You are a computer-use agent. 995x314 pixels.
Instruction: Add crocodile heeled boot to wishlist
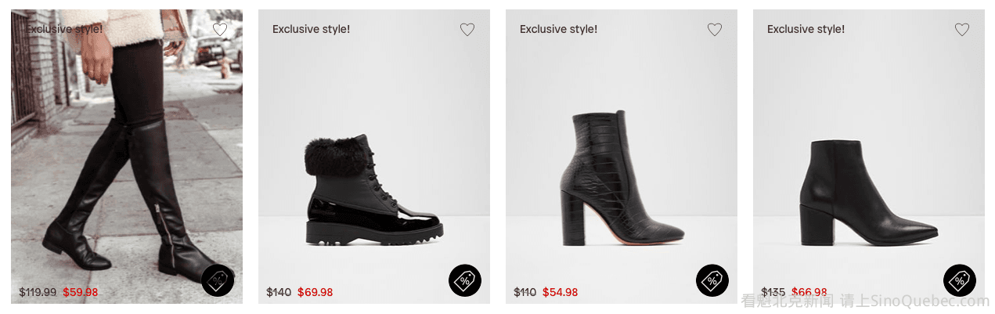pyautogui.click(x=715, y=30)
